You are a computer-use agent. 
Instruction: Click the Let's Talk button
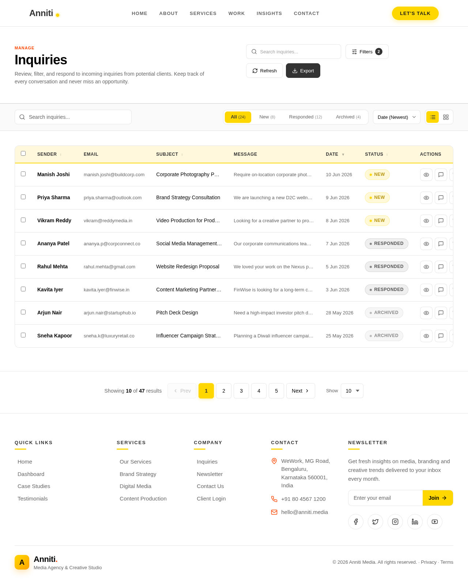pyautogui.click(x=415, y=13)
